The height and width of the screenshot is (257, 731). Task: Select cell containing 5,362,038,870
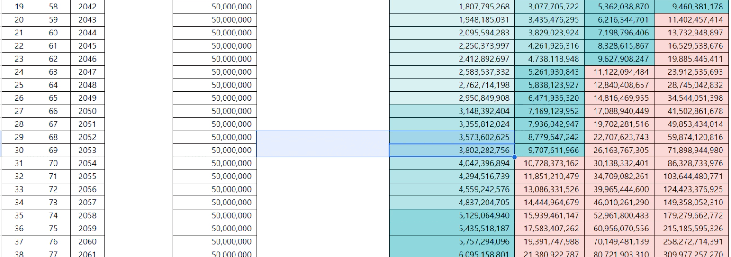point(619,7)
